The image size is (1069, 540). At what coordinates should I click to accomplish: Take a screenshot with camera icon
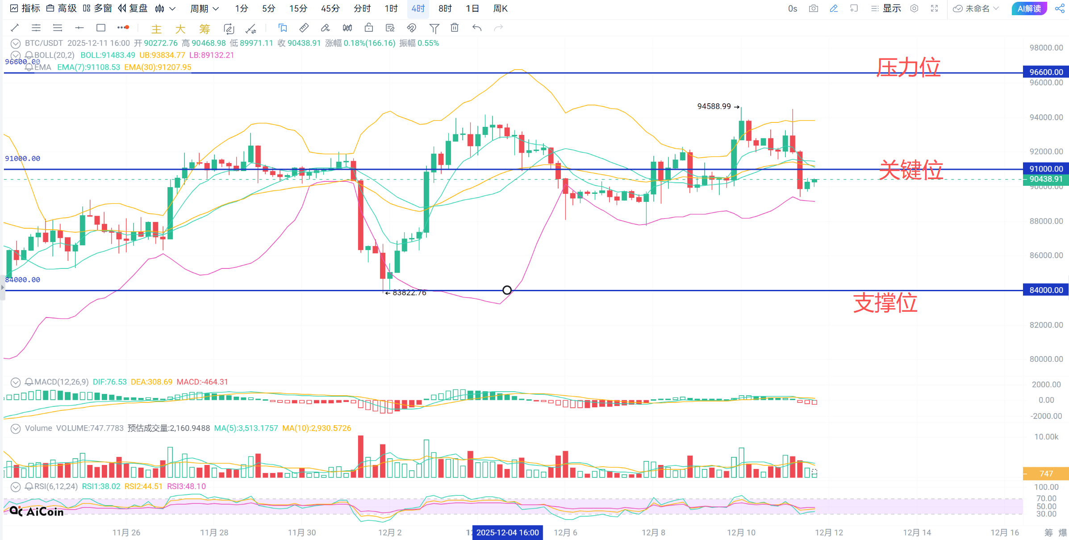pyautogui.click(x=814, y=8)
